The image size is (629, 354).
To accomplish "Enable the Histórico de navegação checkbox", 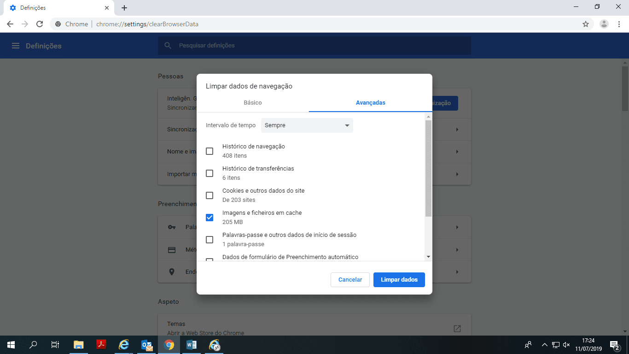I will [210, 151].
